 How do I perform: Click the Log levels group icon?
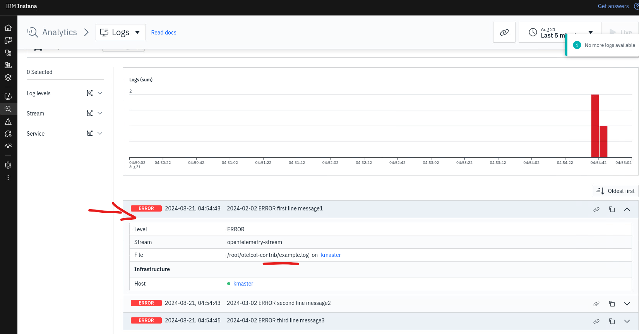[90, 93]
